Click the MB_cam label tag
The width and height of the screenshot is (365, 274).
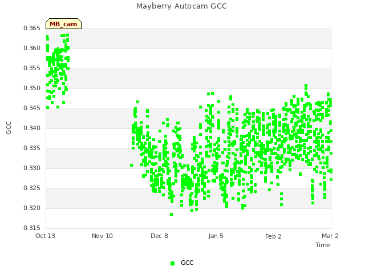[x=63, y=24]
